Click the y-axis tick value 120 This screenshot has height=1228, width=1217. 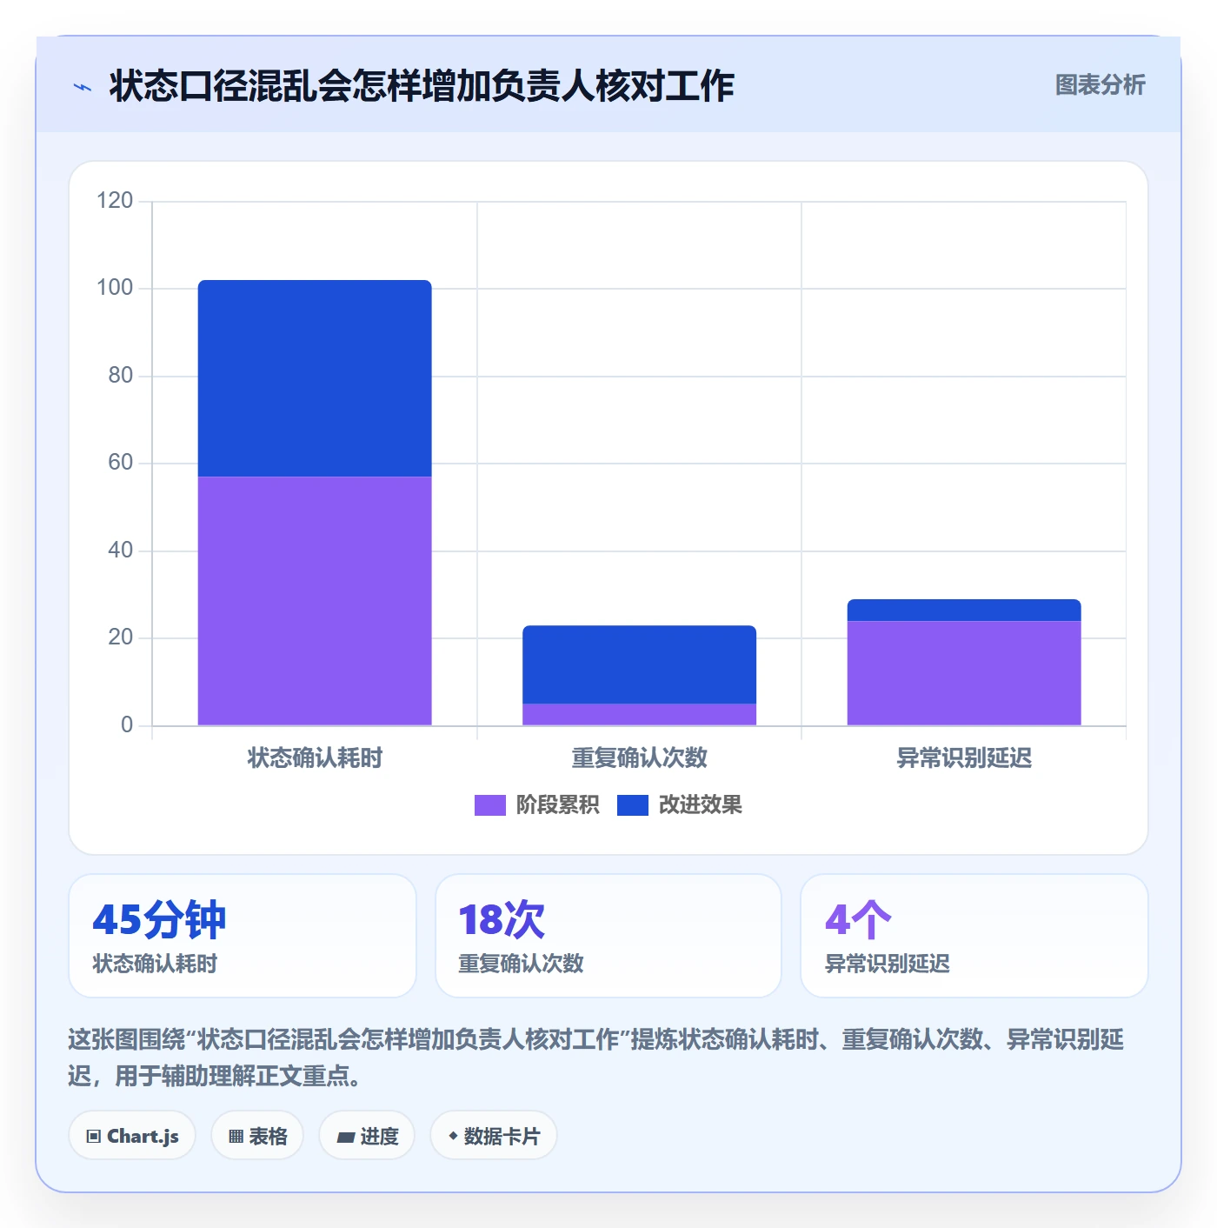pos(115,201)
